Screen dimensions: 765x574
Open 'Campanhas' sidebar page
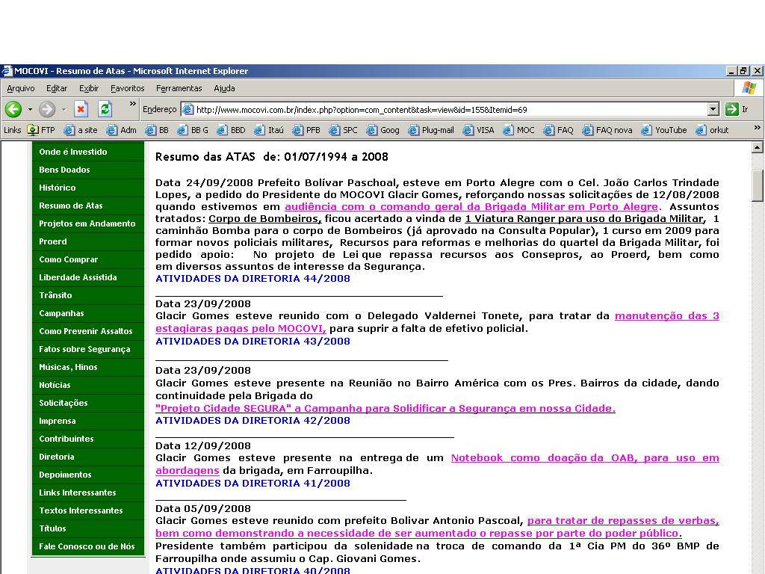(88, 313)
